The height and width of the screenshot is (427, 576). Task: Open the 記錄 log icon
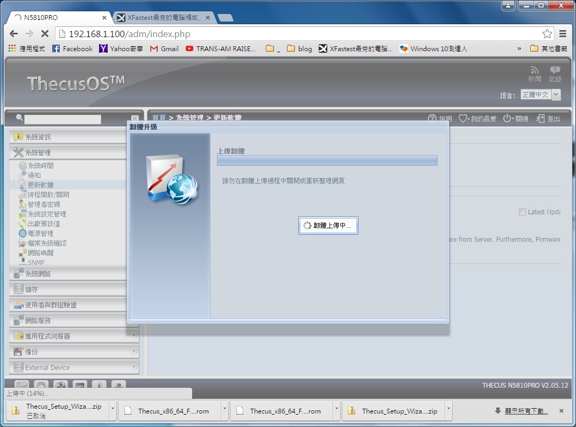pos(555,74)
